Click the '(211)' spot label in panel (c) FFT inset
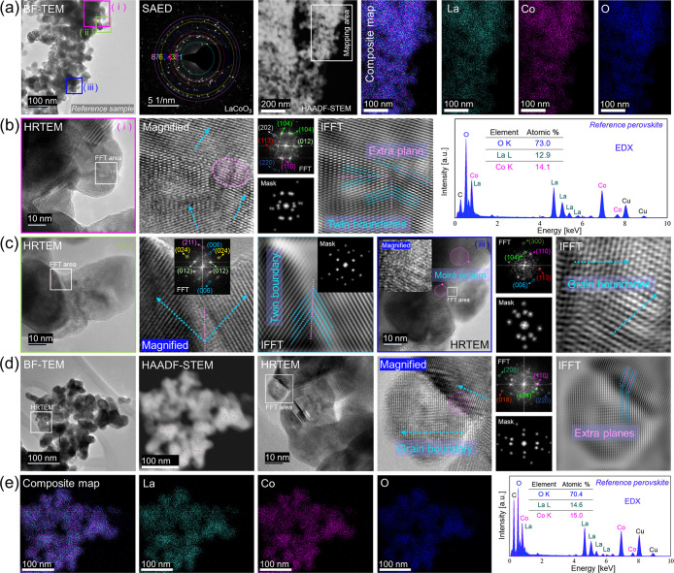The image size is (674, 573). point(189,243)
